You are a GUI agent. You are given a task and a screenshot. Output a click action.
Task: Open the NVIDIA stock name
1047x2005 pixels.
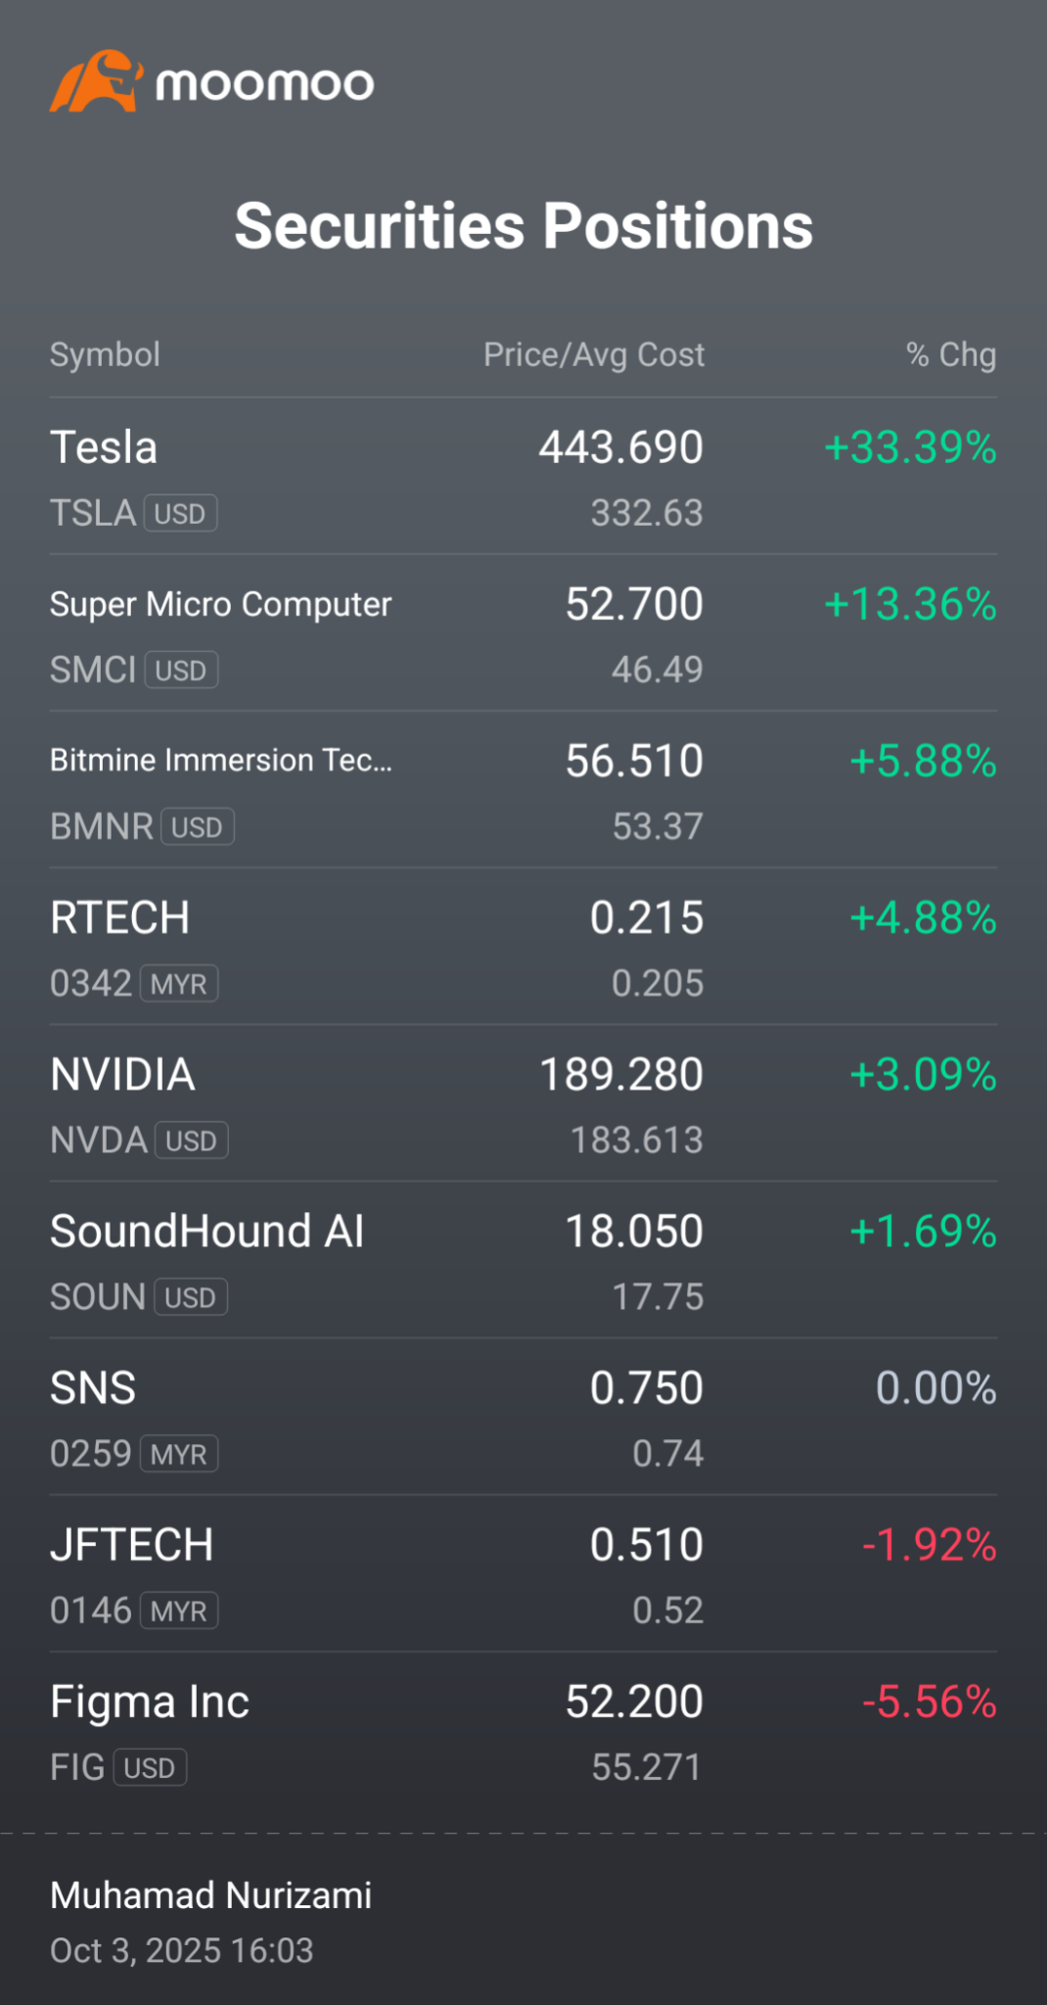123,1074
